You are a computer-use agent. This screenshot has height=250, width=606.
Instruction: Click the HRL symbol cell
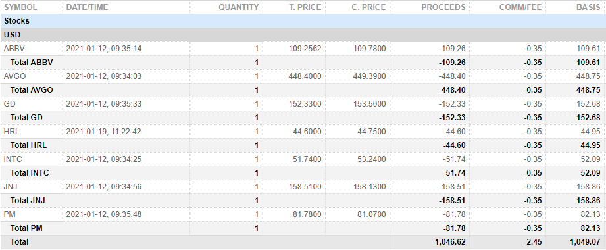12,132
